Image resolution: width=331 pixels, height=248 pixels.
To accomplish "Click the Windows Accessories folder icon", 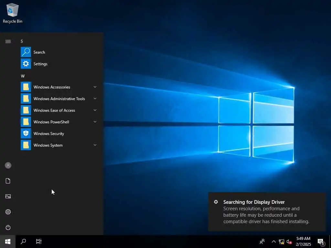I will coord(26,87).
